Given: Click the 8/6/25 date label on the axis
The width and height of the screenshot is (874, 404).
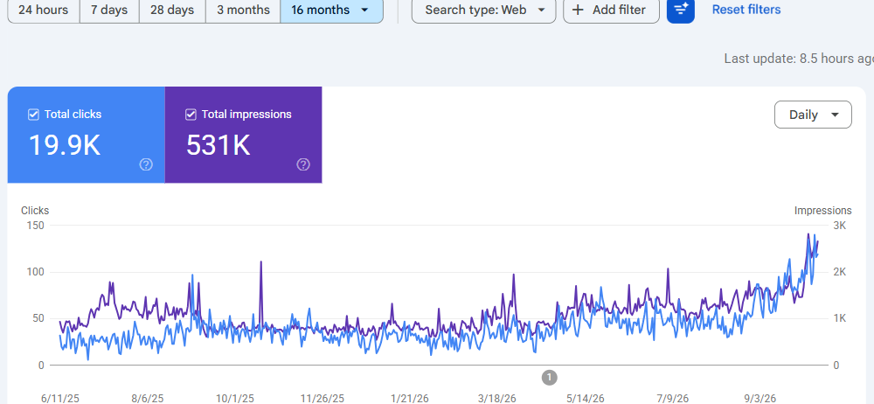Looking at the screenshot, I should 148,399.
